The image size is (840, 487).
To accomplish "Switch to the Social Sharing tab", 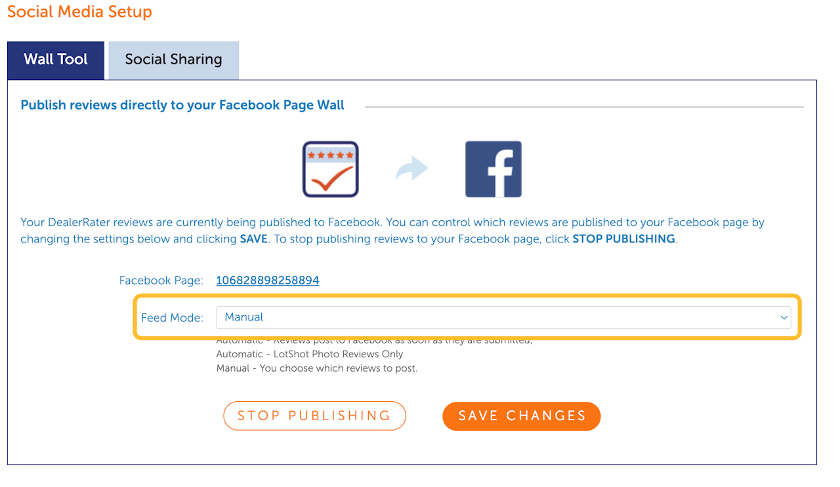I will click(x=173, y=60).
